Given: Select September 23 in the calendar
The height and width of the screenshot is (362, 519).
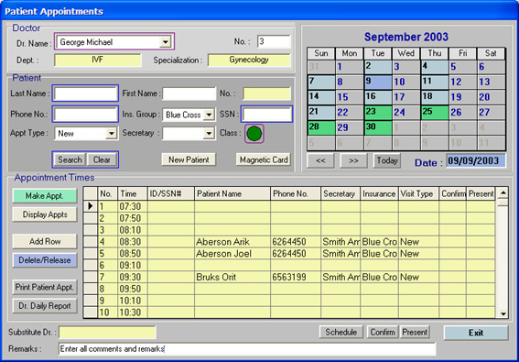Looking at the screenshot, I should [x=378, y=113].
